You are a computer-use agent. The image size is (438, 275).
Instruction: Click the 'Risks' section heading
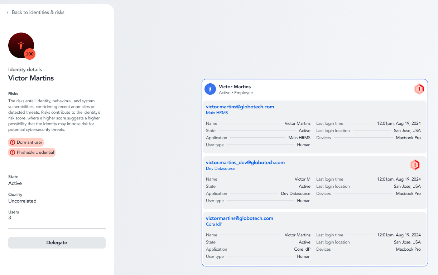coord(13,94)
